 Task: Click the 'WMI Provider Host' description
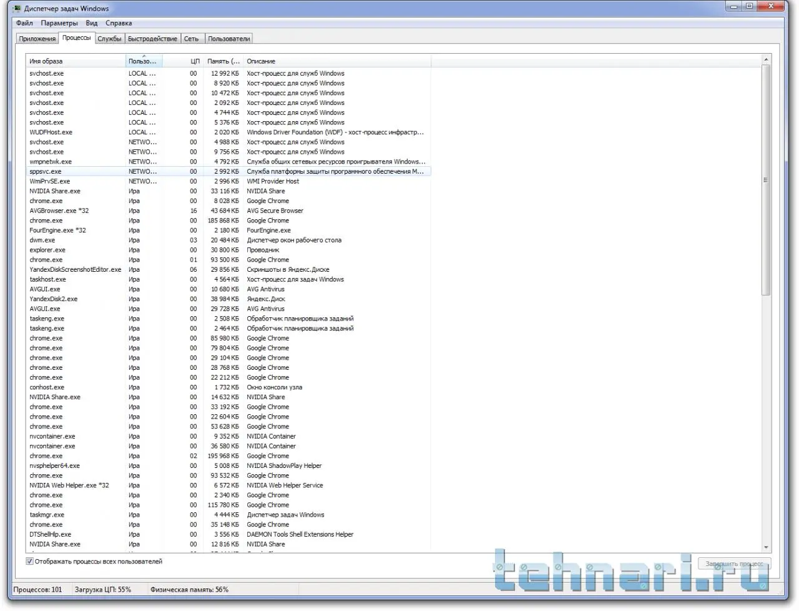click(273, 181)
